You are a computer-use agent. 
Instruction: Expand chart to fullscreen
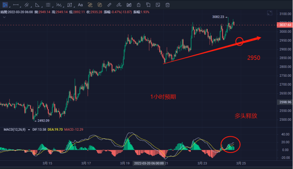(x=270, y=13)
